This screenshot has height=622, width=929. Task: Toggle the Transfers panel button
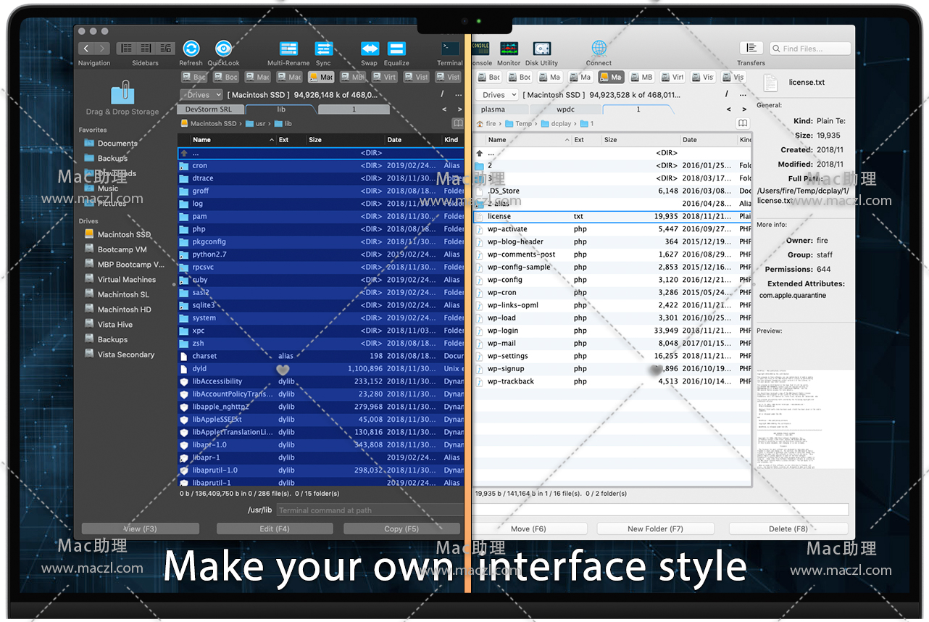(751, 48)
